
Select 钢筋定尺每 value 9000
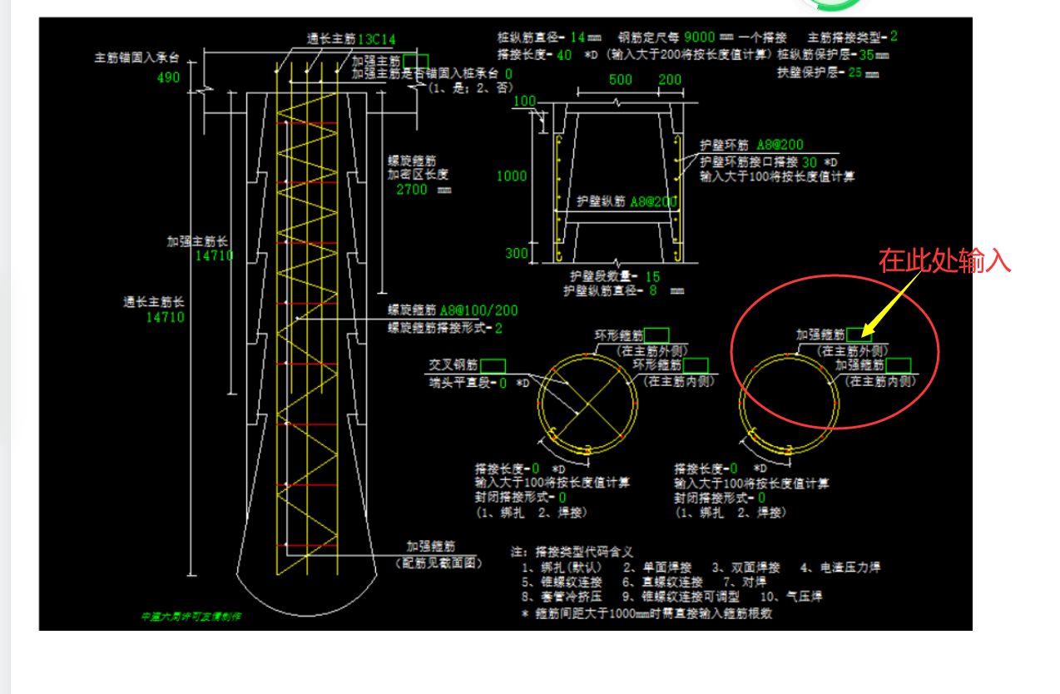[699, 37]
